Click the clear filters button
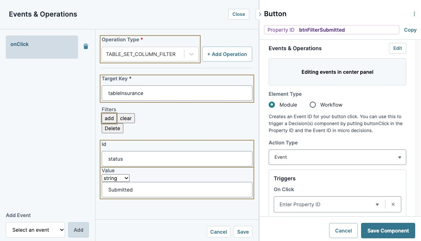This screenshot has height=241, width=421. (126, 118)
